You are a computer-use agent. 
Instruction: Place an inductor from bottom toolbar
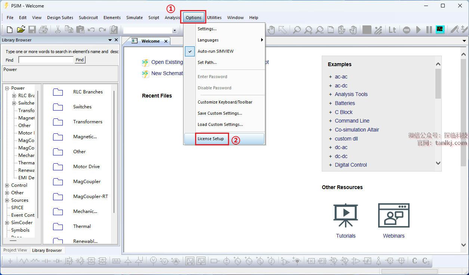click(x=36, y=261)
